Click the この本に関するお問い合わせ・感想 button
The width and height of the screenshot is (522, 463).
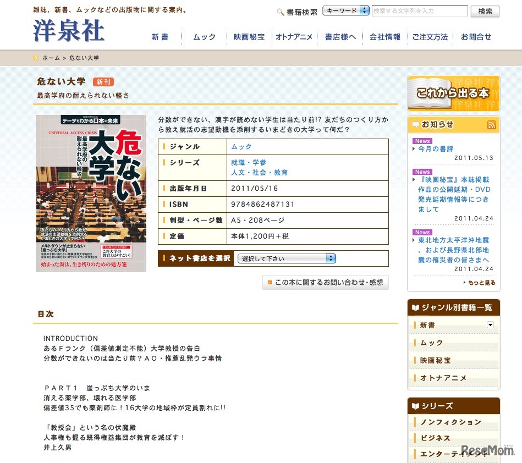click(326, 282)
